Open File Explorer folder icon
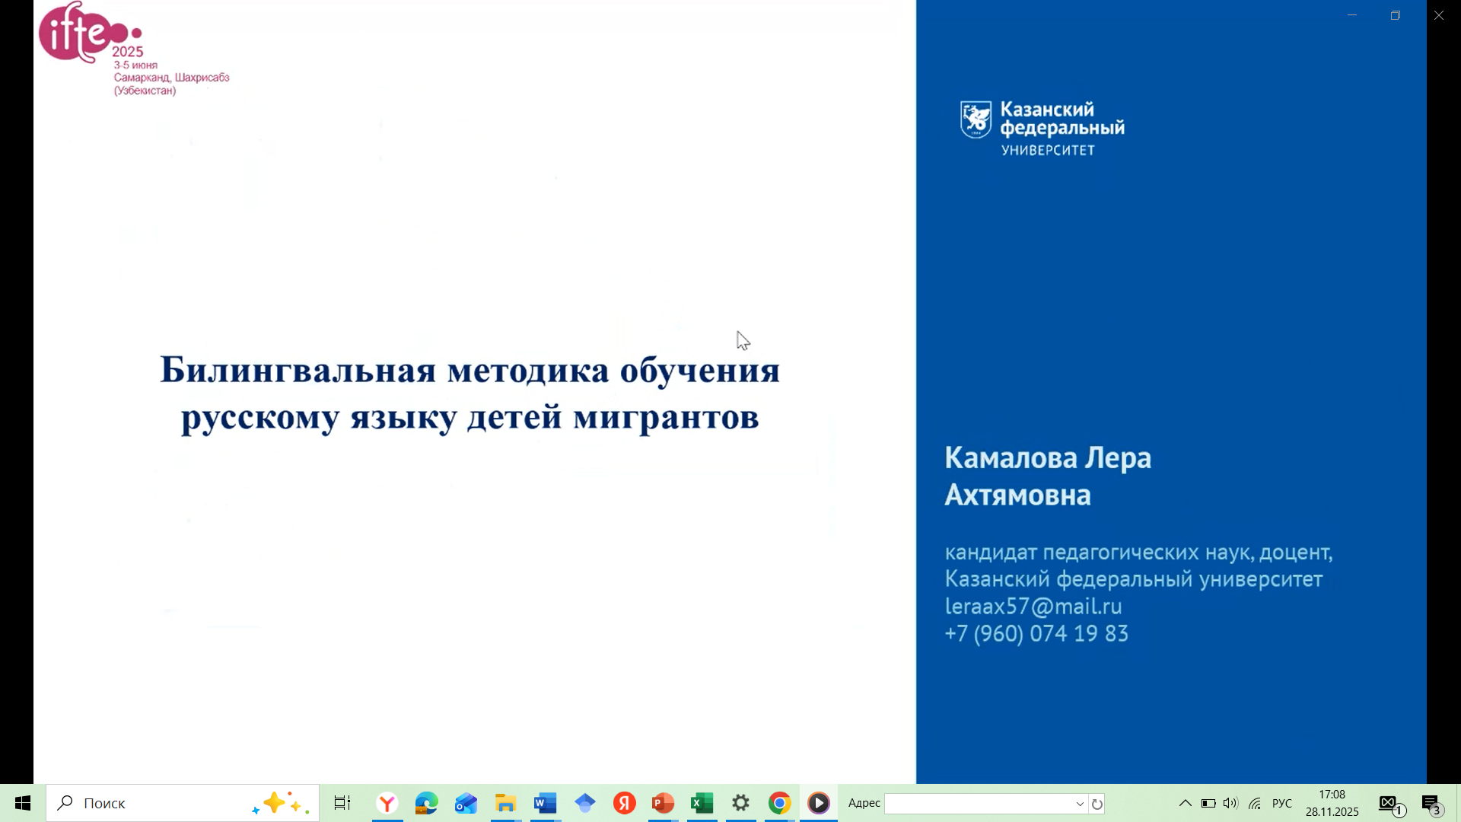Image resolution: width=1461 pixels, height=822 pixels. (505, 803)
